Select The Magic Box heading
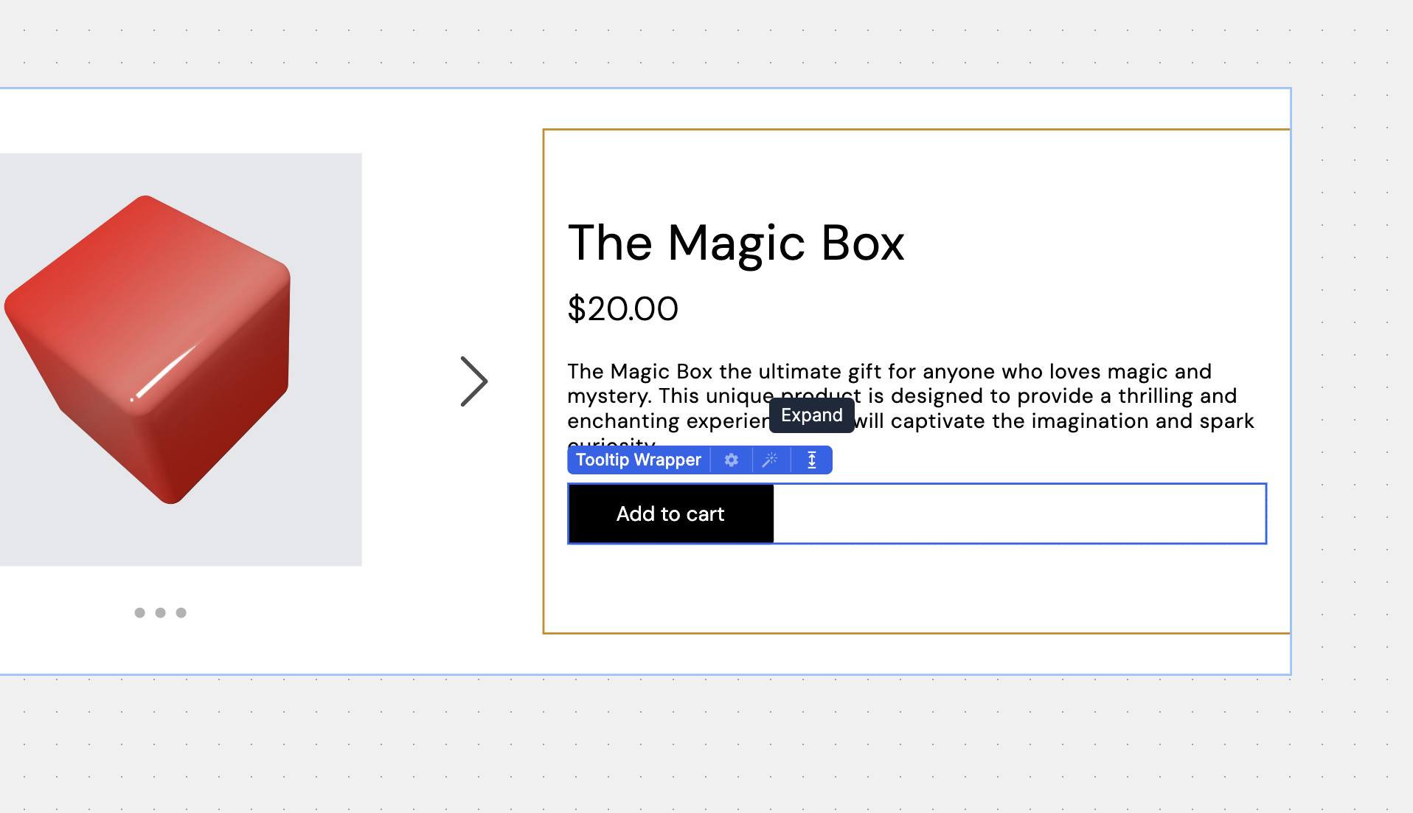 click(735, 243)
